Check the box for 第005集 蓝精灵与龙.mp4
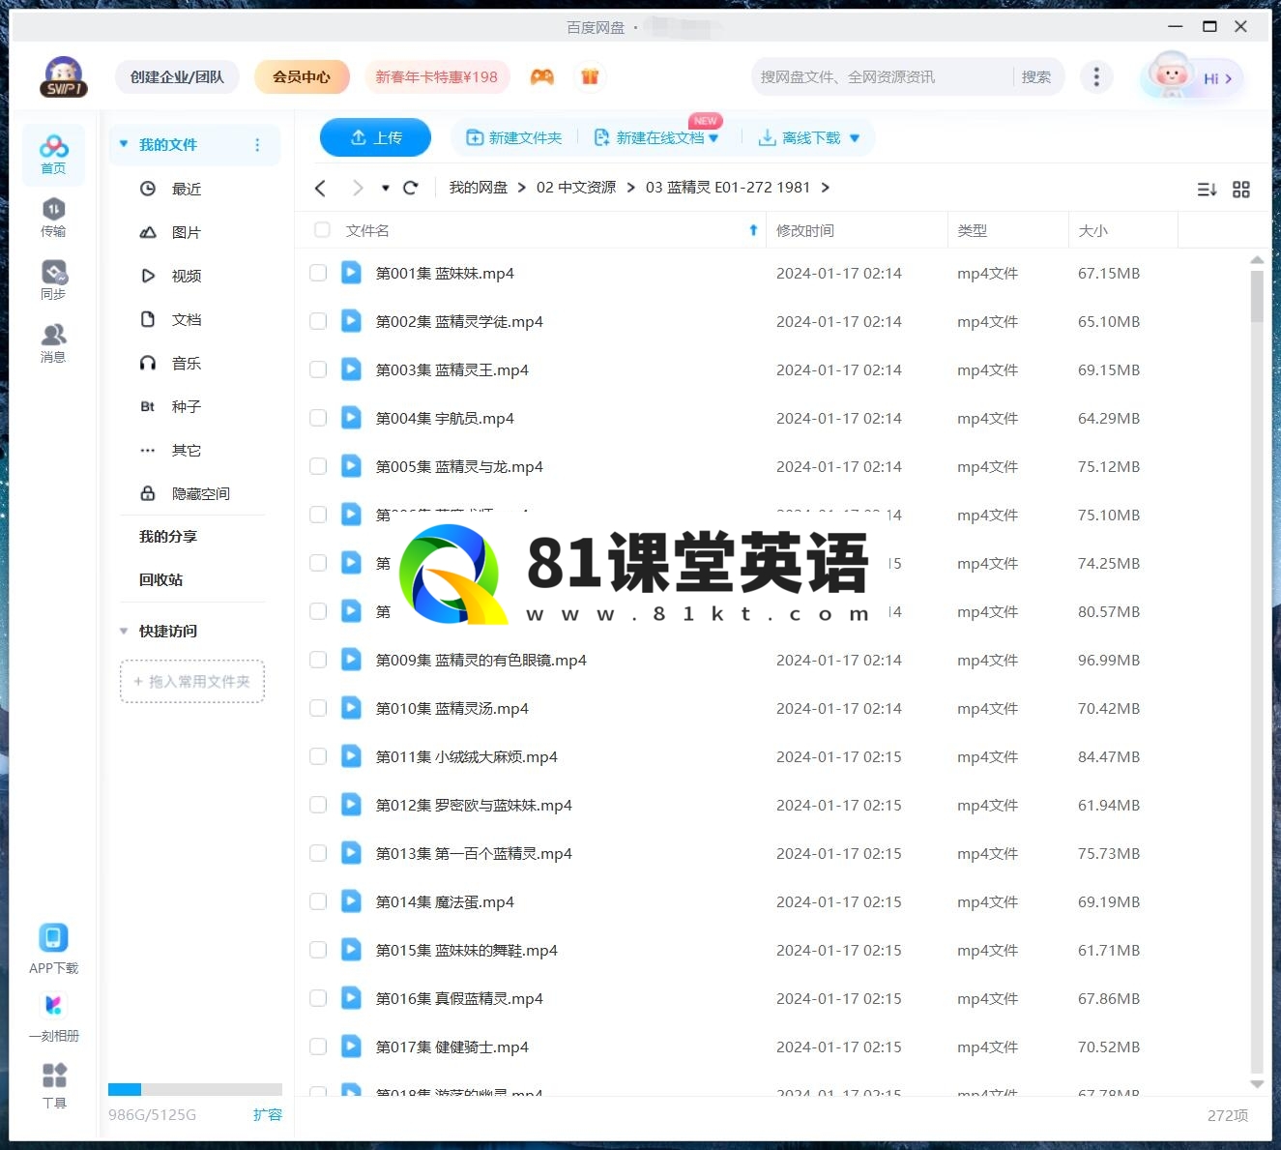This screenshot has width=1281, height=1150. coord(318,466)
